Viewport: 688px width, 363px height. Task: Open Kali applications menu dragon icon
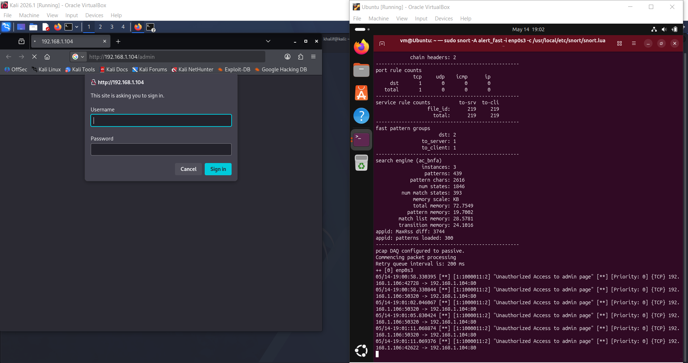click(x=6, y=27)
